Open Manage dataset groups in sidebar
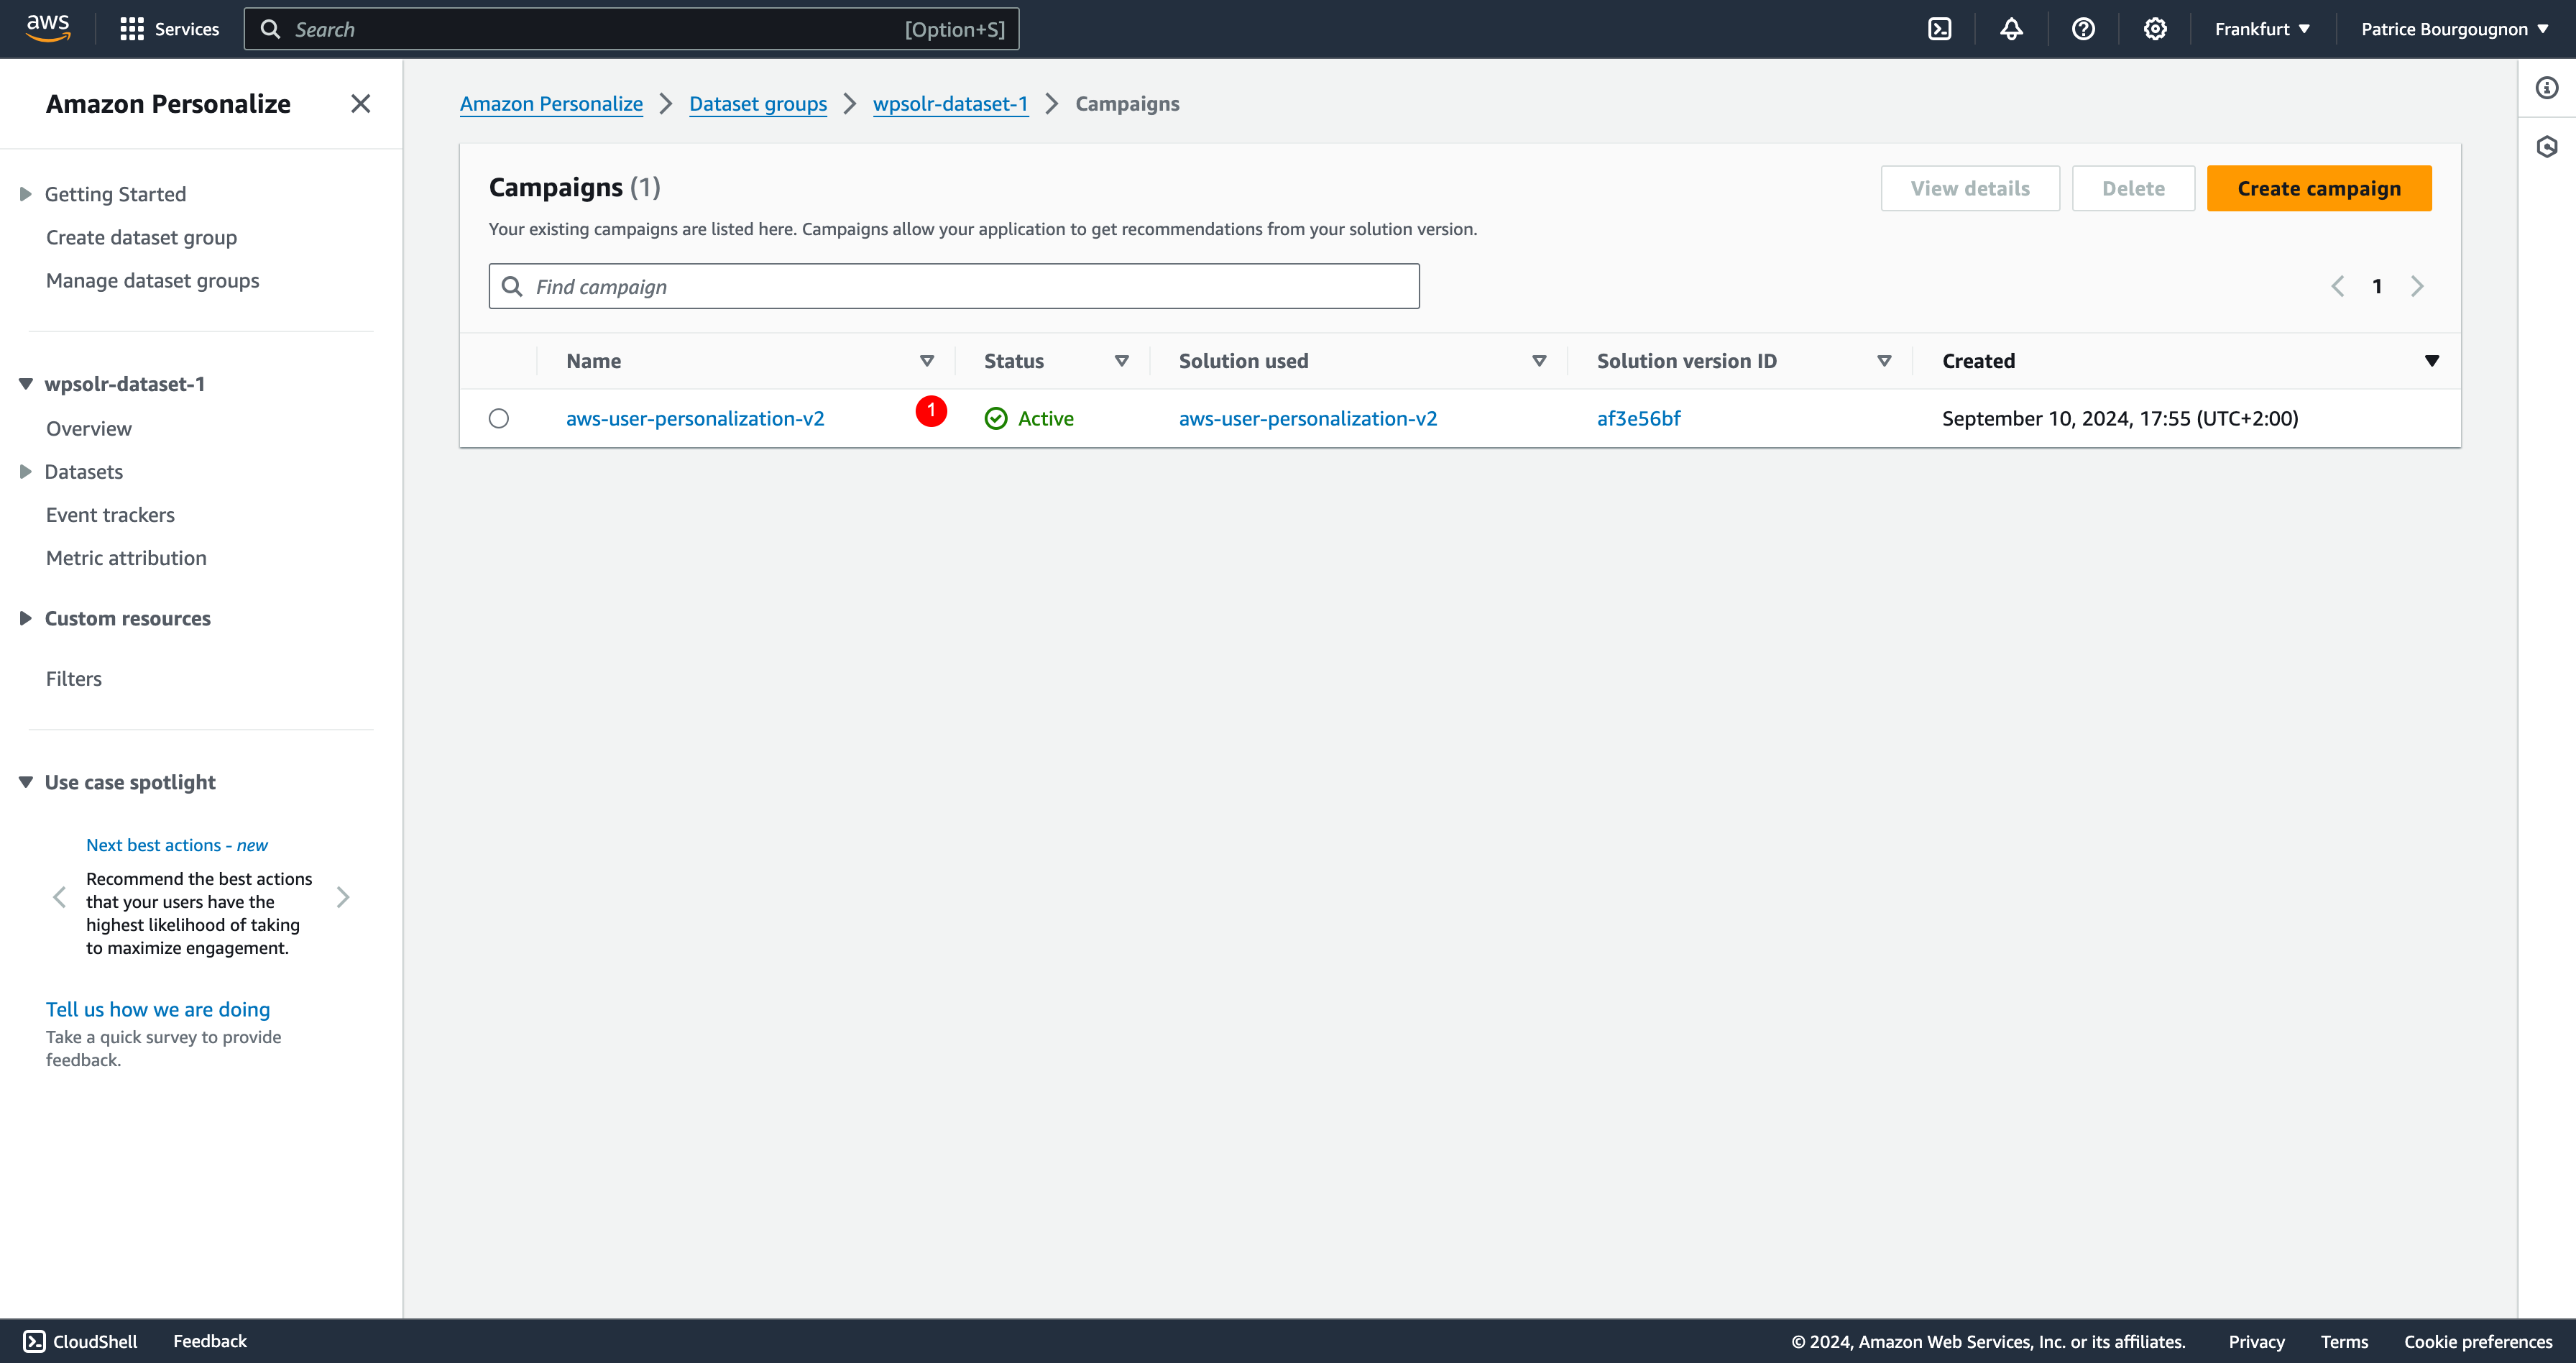 tap(152, 281)
